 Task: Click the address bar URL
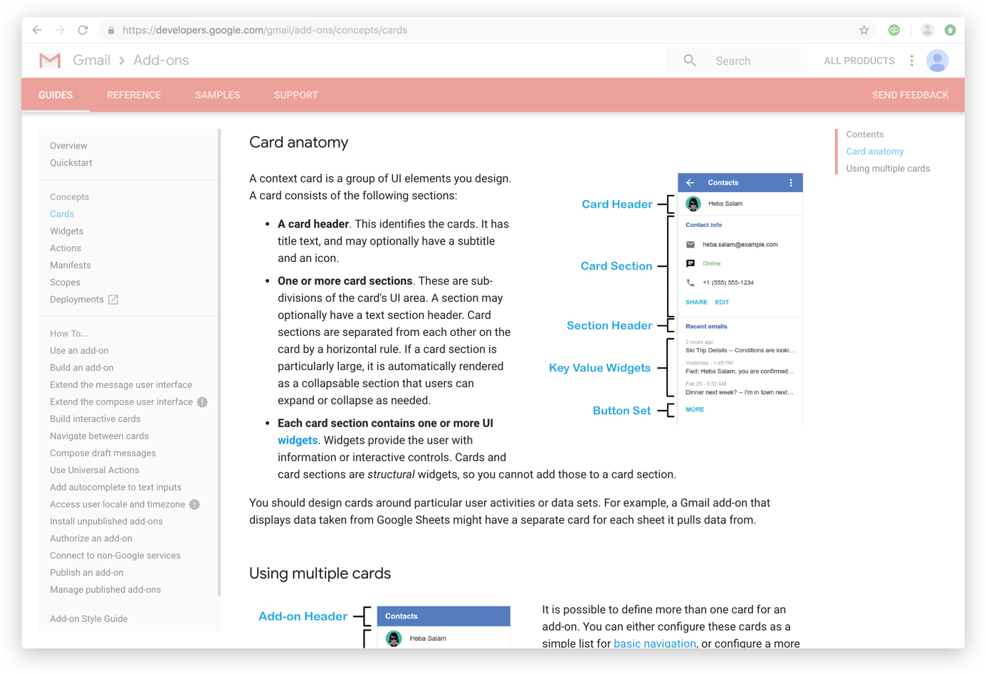point(265,30)
